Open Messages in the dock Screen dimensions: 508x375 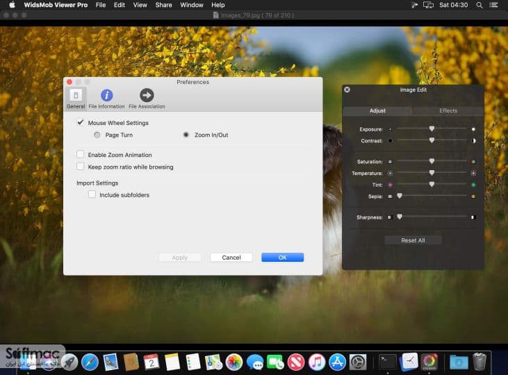point(255,362)
